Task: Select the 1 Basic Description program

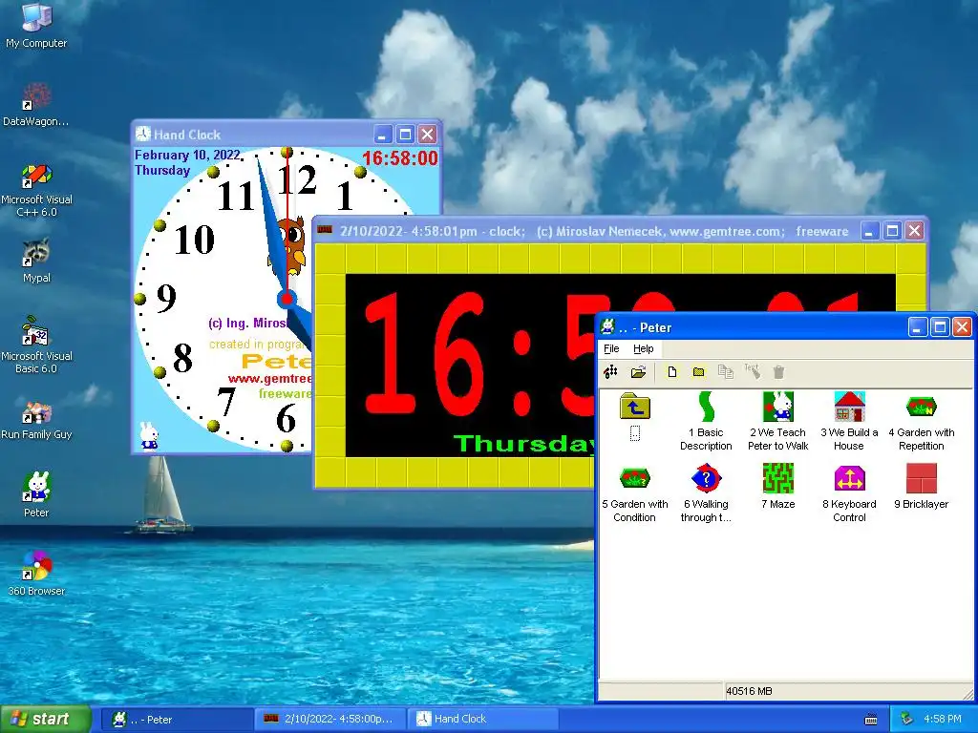Action: point(706,421)
